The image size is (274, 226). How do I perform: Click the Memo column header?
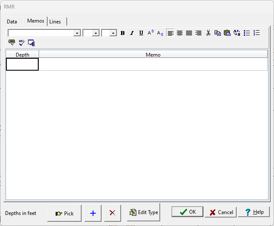click(153, 54)
